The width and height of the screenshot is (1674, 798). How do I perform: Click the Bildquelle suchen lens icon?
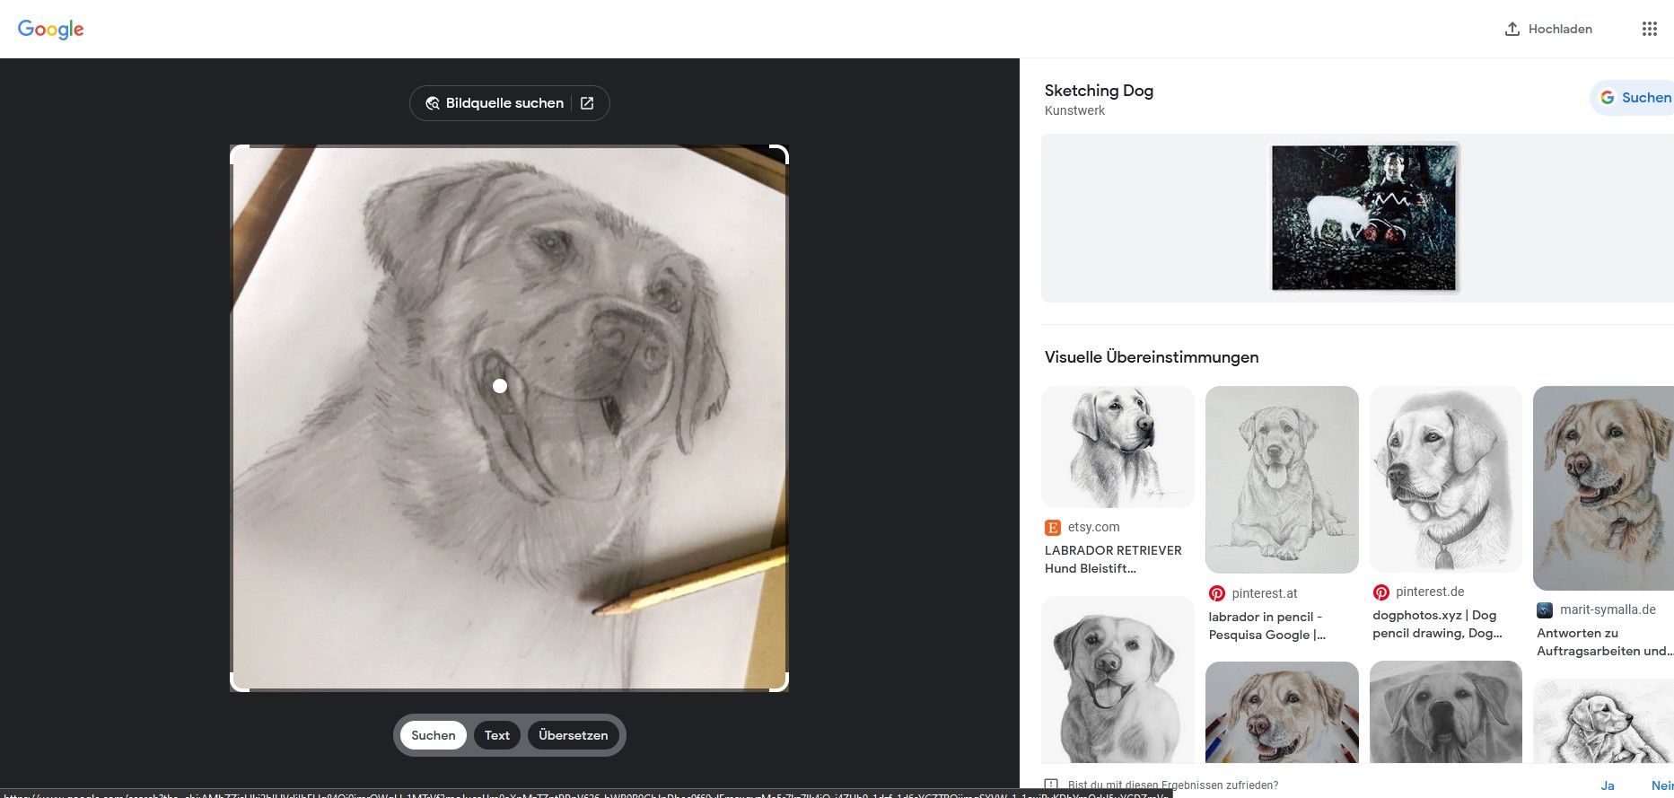coord(433,103)
